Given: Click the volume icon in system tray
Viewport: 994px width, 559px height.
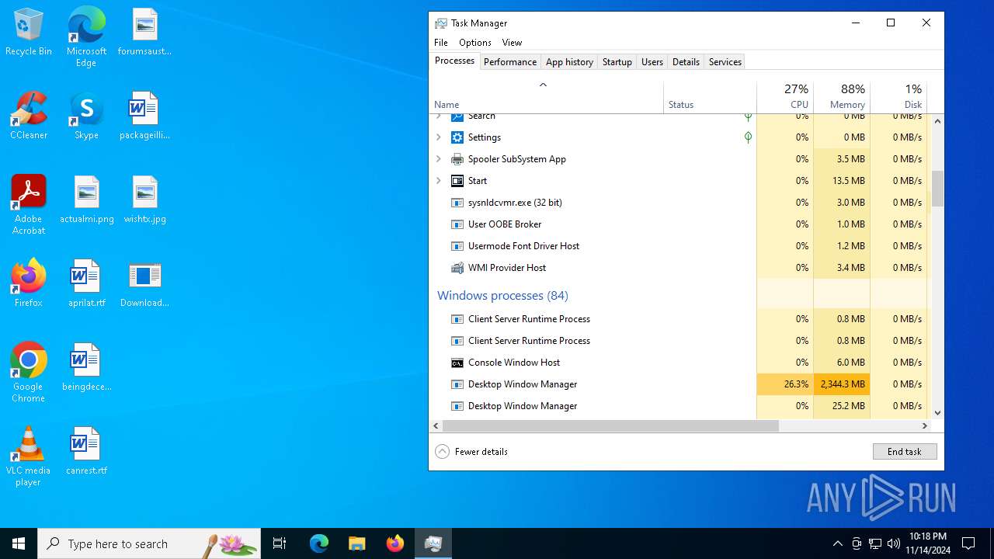Looking at the screenshot, I should [894, 543].
